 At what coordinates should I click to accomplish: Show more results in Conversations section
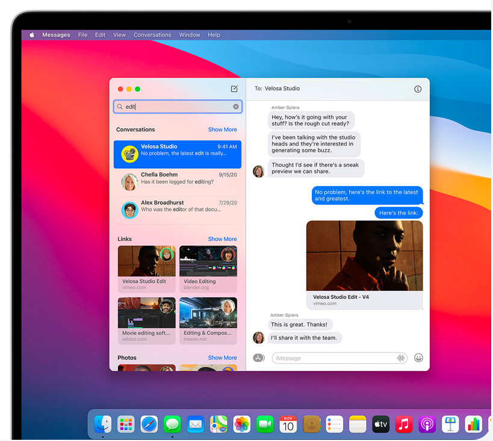(x=222, y=130)
